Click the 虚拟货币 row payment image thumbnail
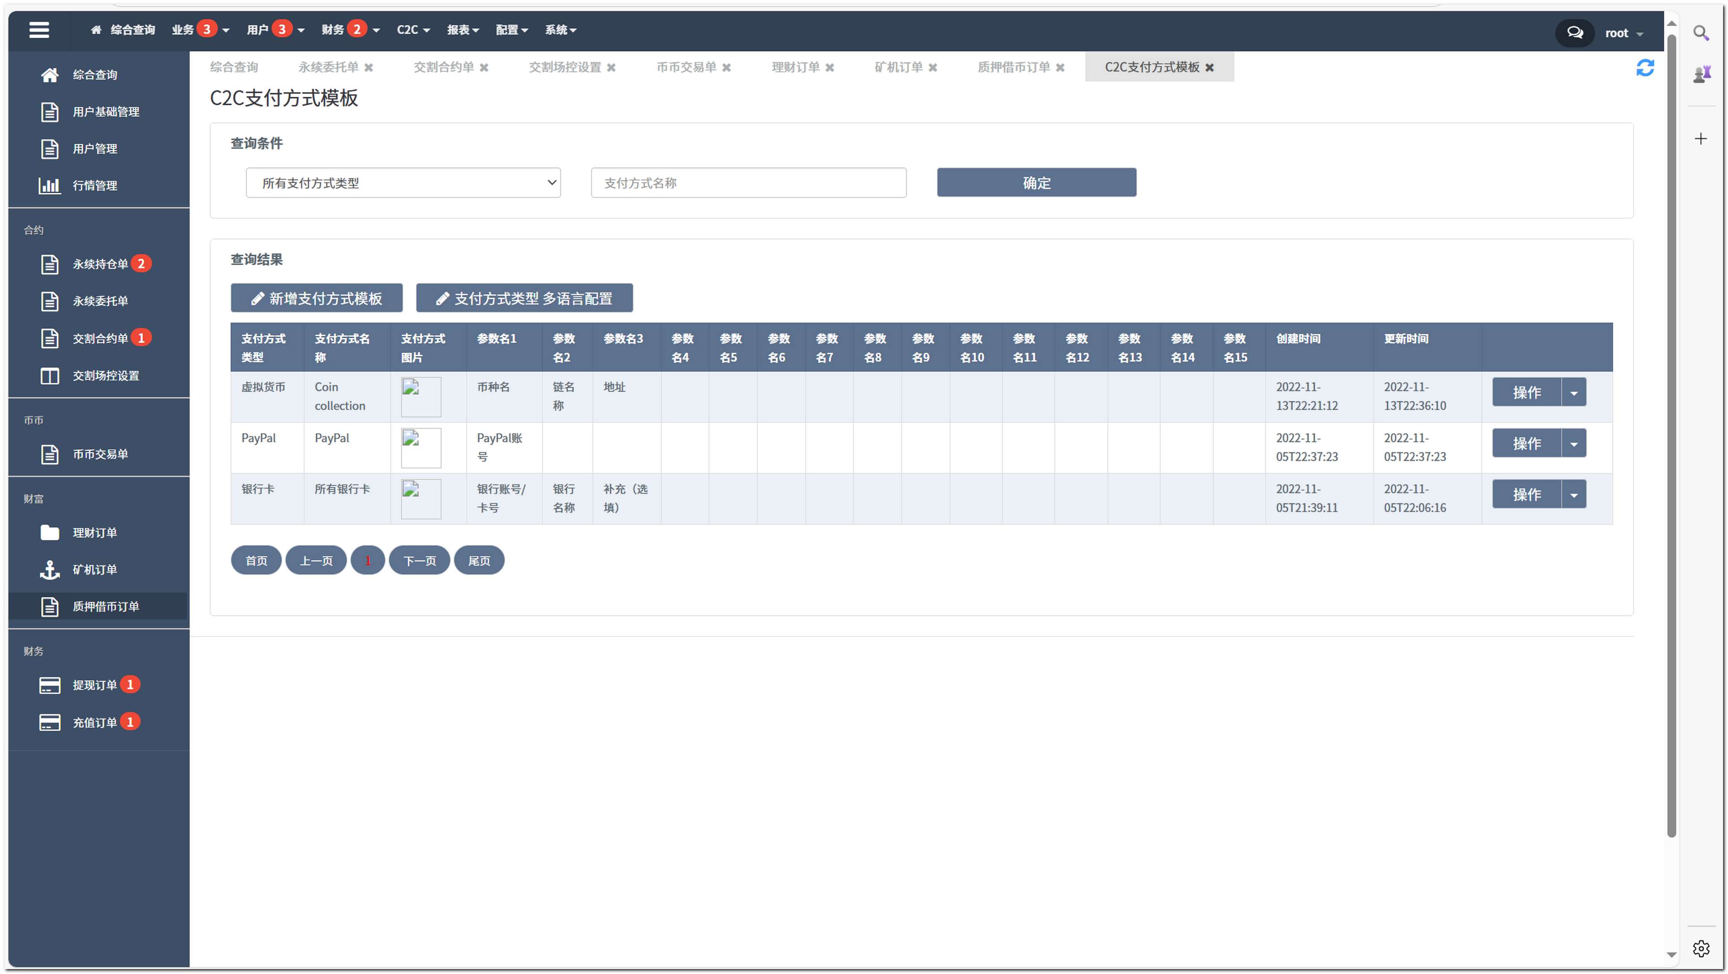 pos(421,396)
